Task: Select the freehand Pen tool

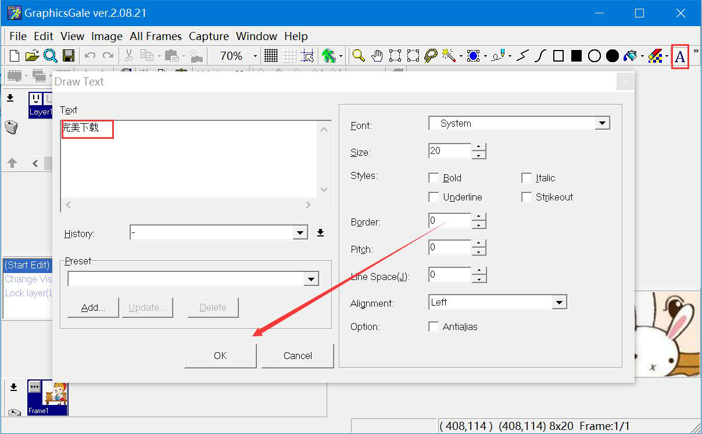Action: (498, 56)
